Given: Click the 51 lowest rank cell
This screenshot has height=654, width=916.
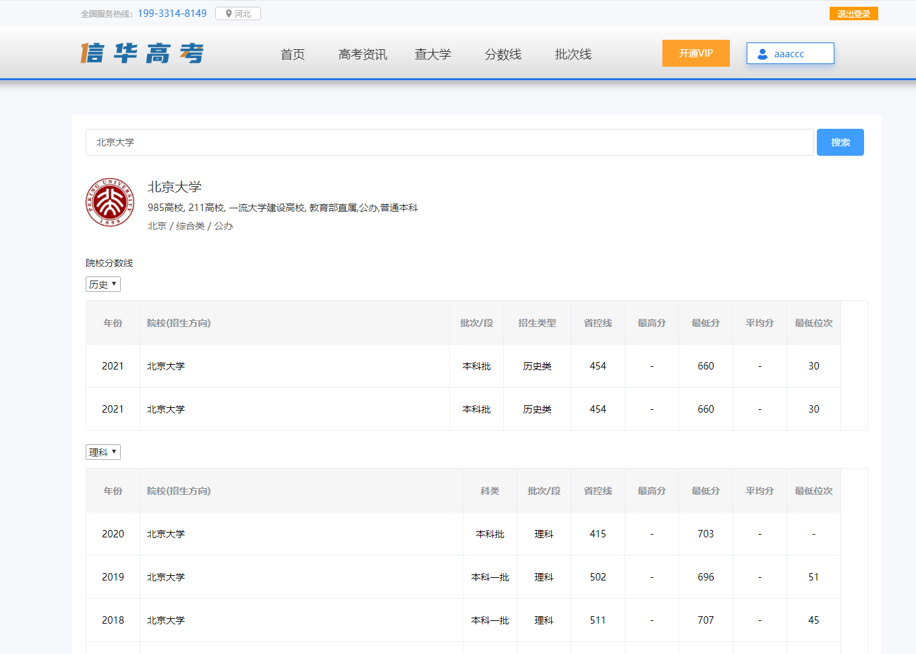Looking at the screenshot, I should click(813, 577).
